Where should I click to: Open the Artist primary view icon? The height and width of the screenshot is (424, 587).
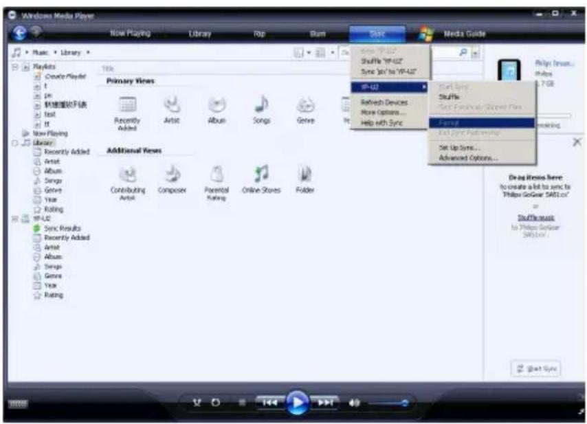point(172,104)
